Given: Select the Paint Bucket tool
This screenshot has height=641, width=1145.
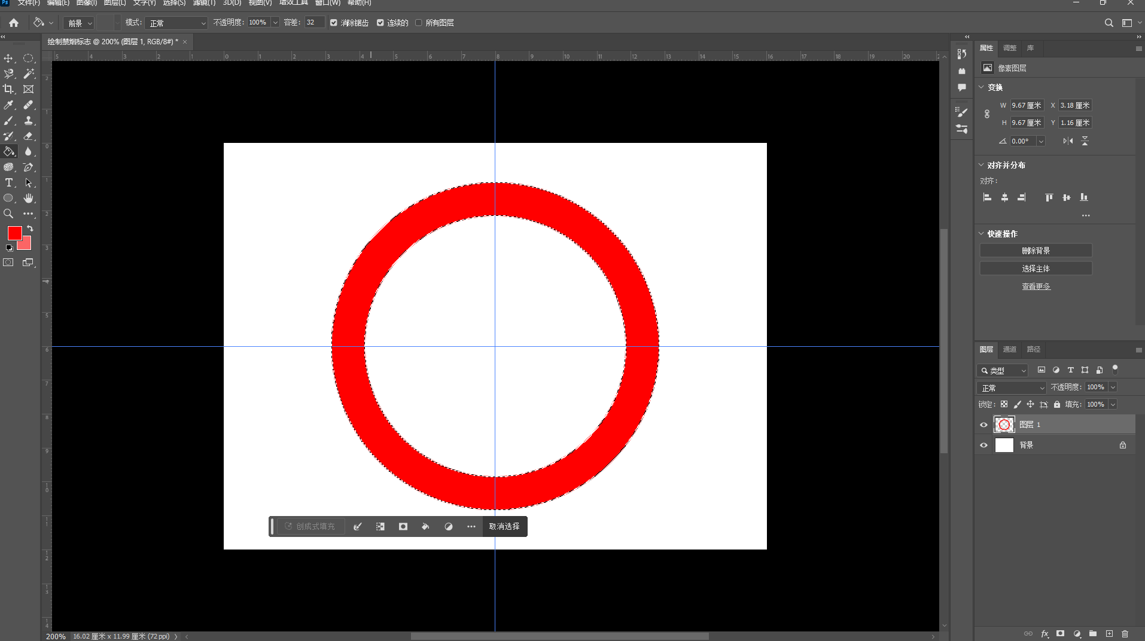Looking at the screenshot, I should coord(9,151).
